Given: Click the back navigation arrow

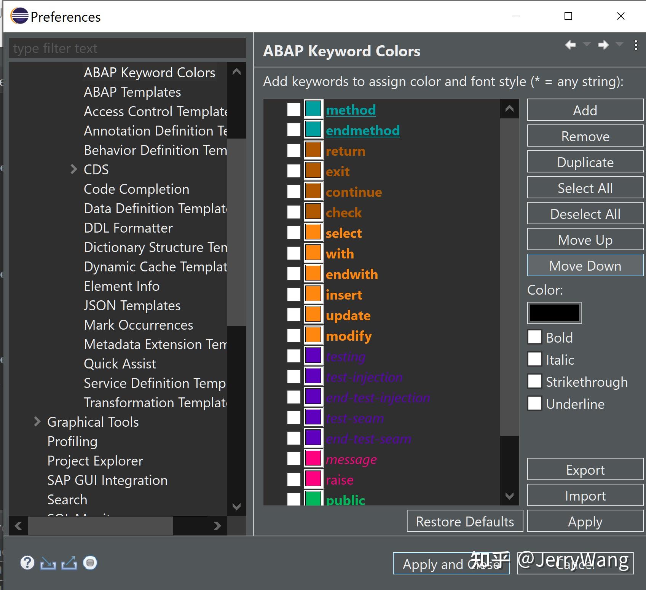Looking at the screenshot, I should point(571,45).
